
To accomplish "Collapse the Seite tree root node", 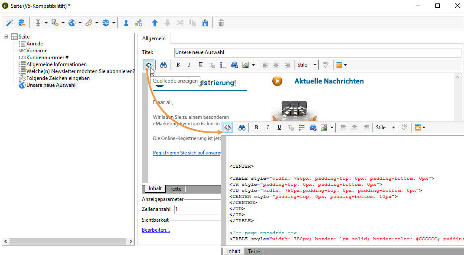I will pos(6,37).
